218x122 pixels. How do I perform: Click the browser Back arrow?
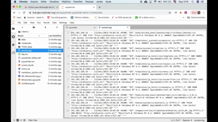(14, 13)
